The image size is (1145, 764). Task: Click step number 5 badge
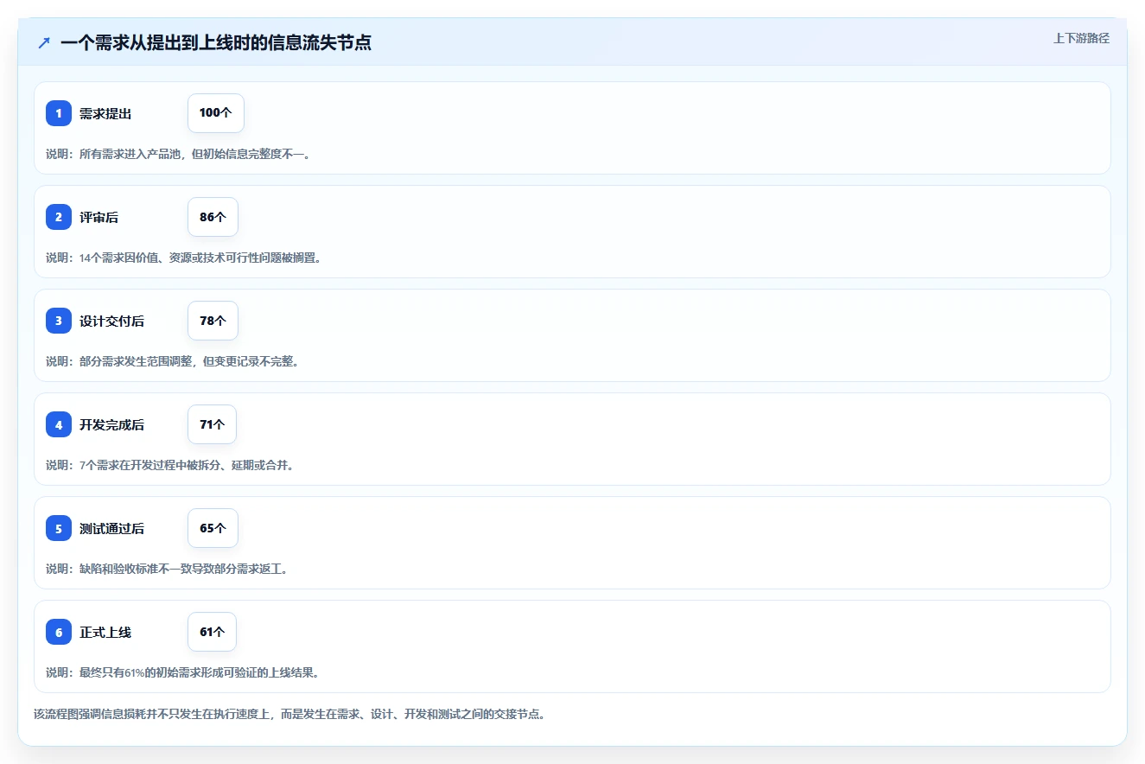(59, 528)
